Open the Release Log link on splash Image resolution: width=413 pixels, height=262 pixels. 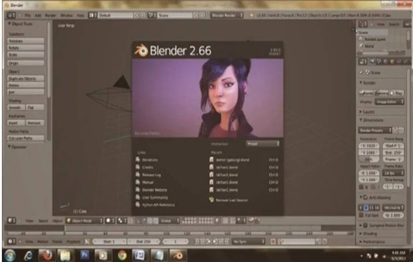[151, 175]
